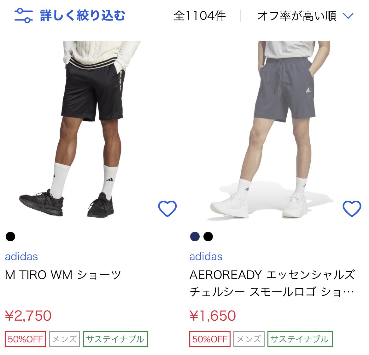
Task: Click the ¥1,650 price
Action: pos(213,316)
